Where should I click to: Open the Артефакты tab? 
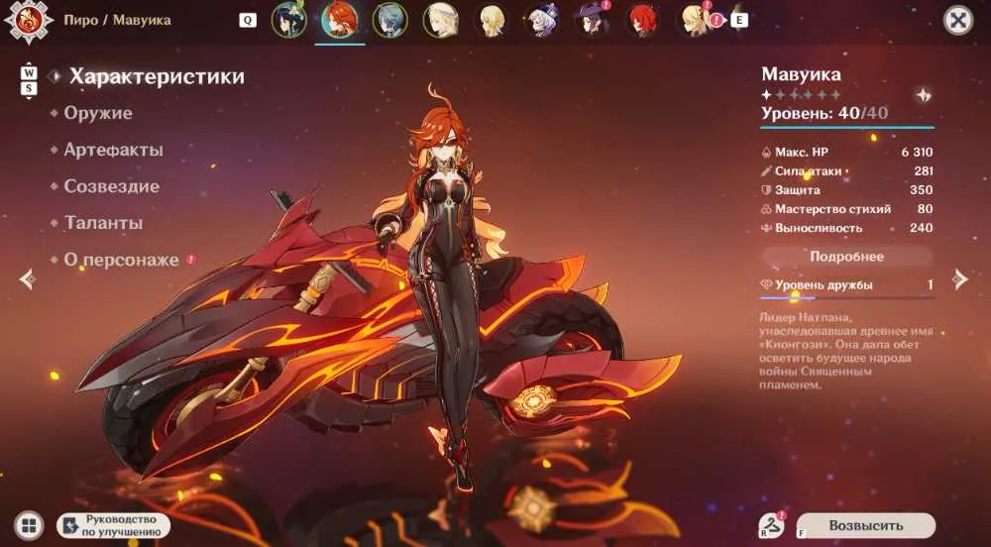tap(113, 150)
